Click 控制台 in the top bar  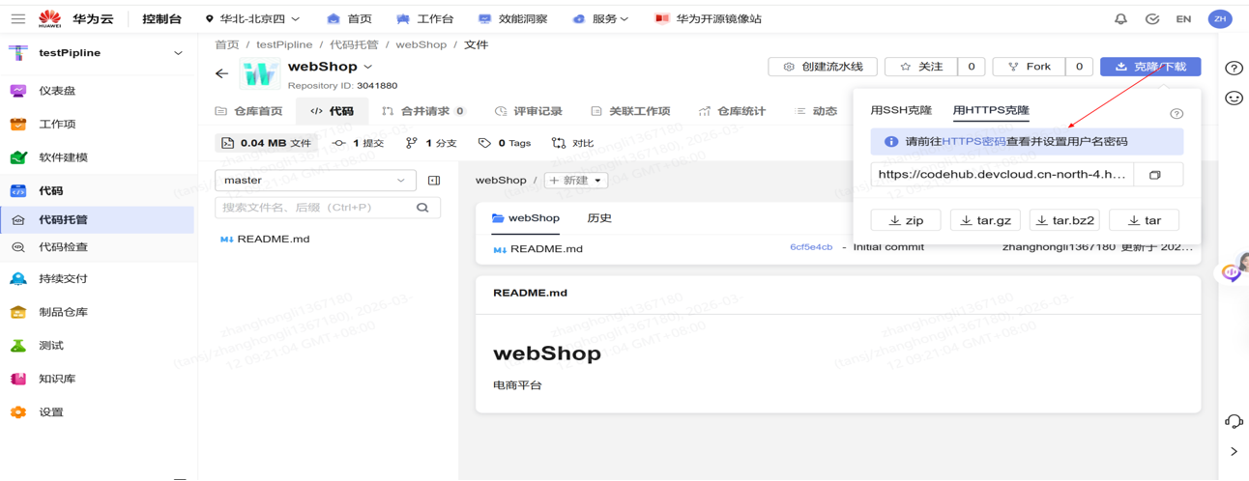(161, 18)
